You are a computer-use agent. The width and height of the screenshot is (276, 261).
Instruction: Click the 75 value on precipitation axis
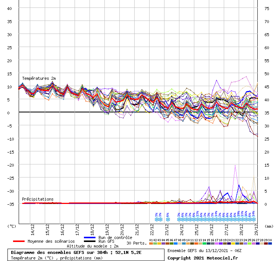[x=267, y=9]
